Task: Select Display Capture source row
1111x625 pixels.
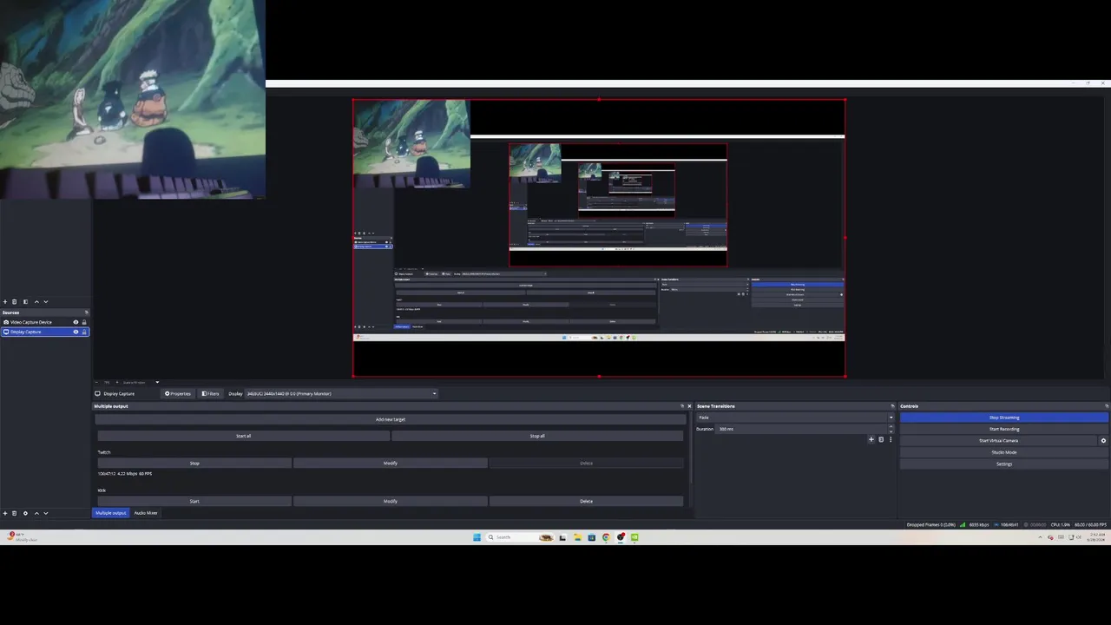Action: point(45,332)
